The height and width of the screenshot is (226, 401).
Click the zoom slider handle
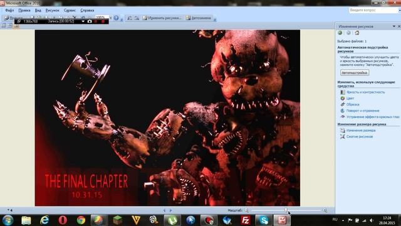tap(286, 210)
